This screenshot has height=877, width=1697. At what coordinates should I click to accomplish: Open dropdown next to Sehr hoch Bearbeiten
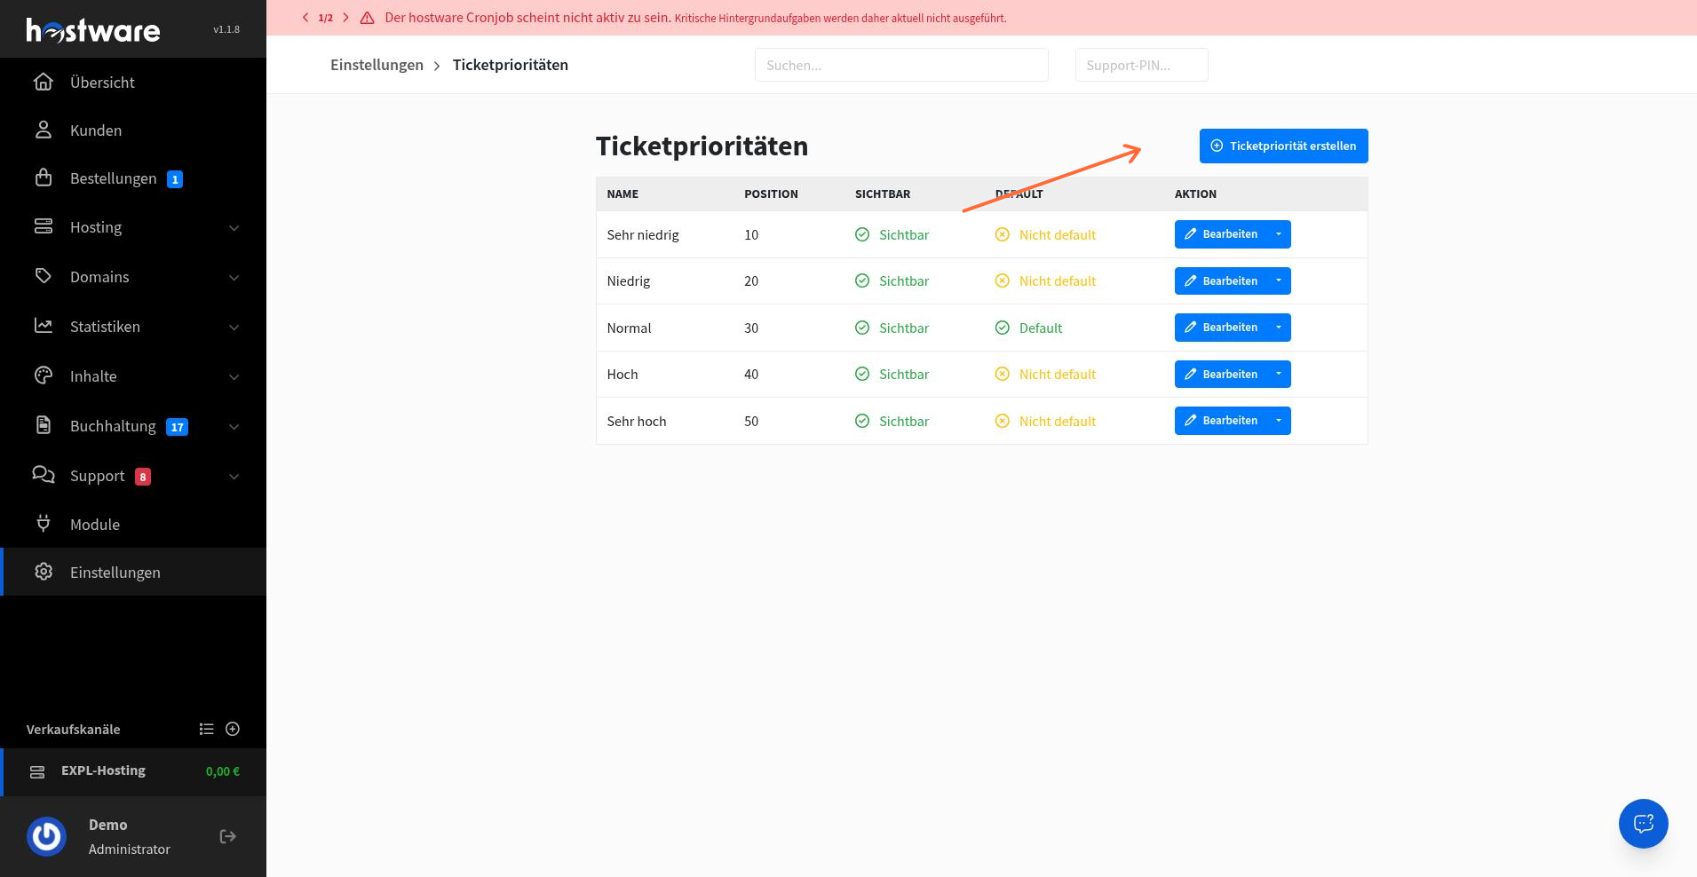pos(1279,421)
